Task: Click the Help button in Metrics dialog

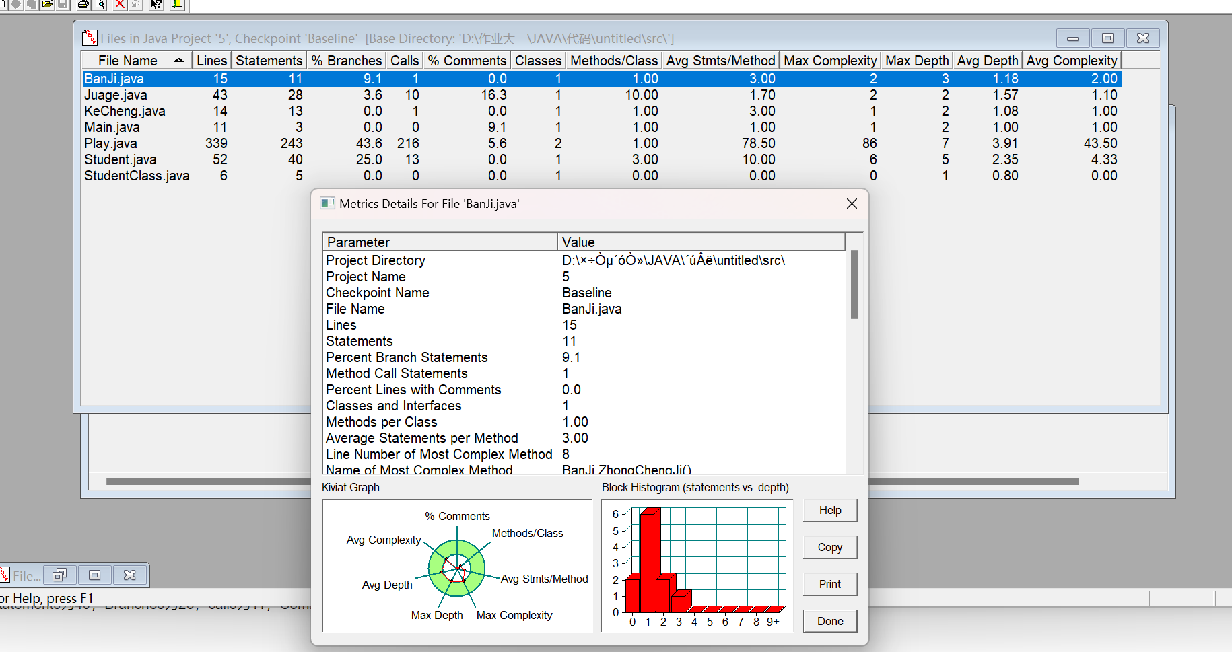Action: tap(830, 511)
